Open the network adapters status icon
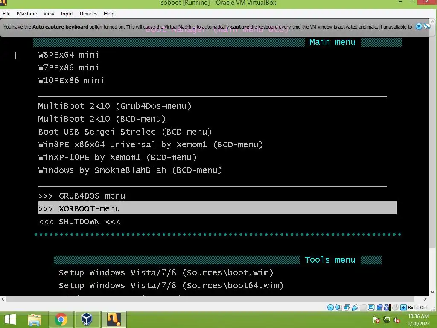Screen dimensions: 437x328 tap(347, 307)
